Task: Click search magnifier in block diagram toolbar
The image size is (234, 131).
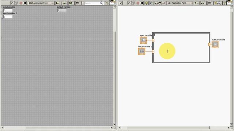Action: click(219, 3)
